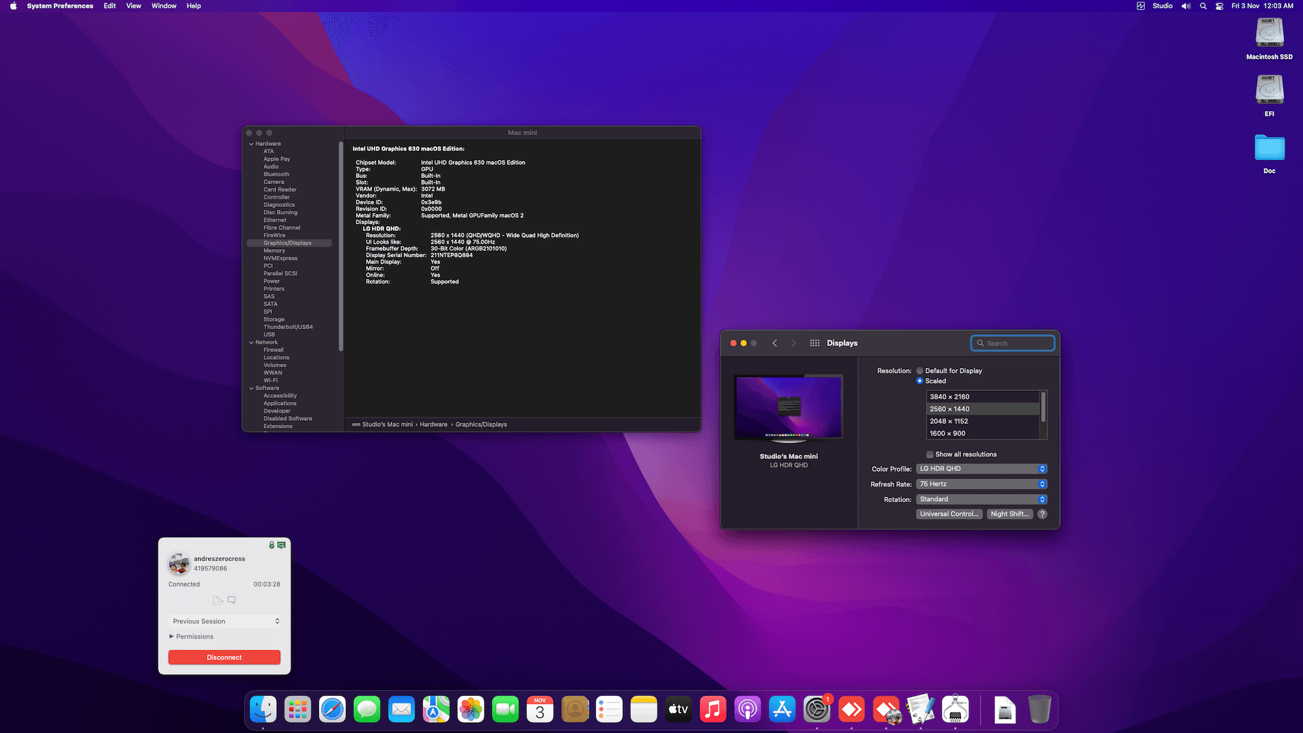Open Maps from the Dock
This screenshot has width=1303, height=733.
[x=436, y=710]
